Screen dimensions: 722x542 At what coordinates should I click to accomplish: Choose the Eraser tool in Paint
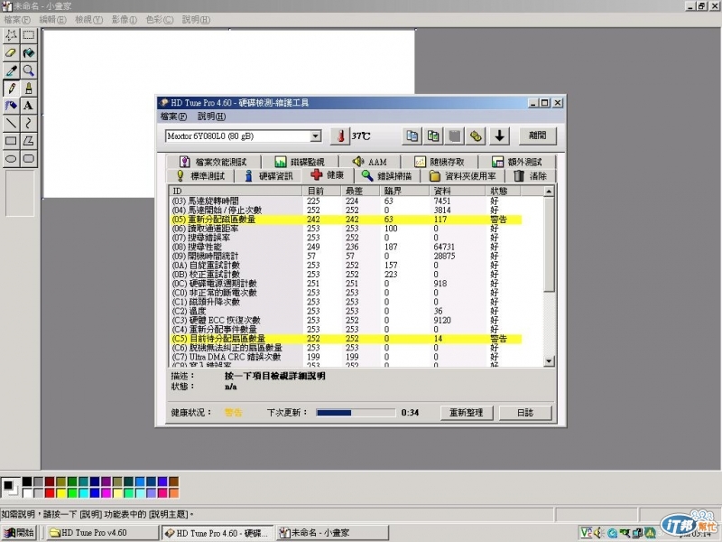[x=11, y=52]
